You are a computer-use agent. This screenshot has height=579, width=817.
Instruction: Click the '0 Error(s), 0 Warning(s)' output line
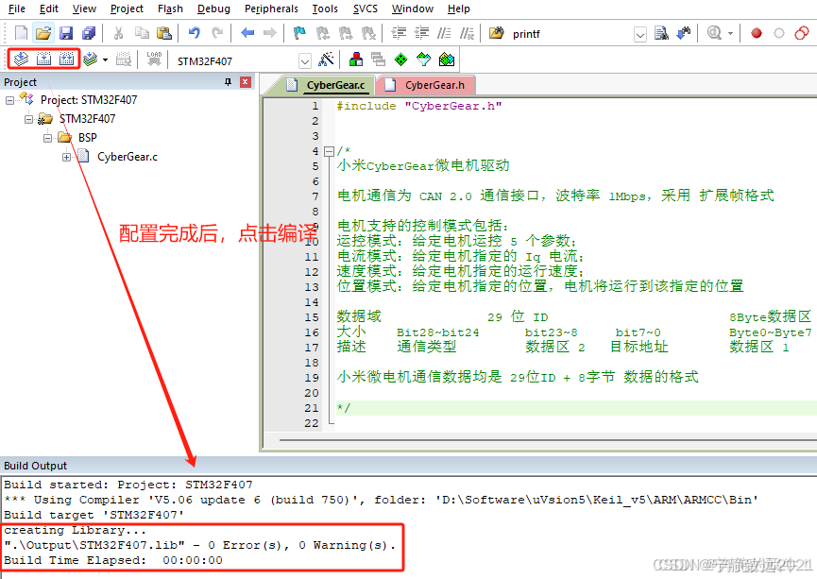click(x=200, y=545)
